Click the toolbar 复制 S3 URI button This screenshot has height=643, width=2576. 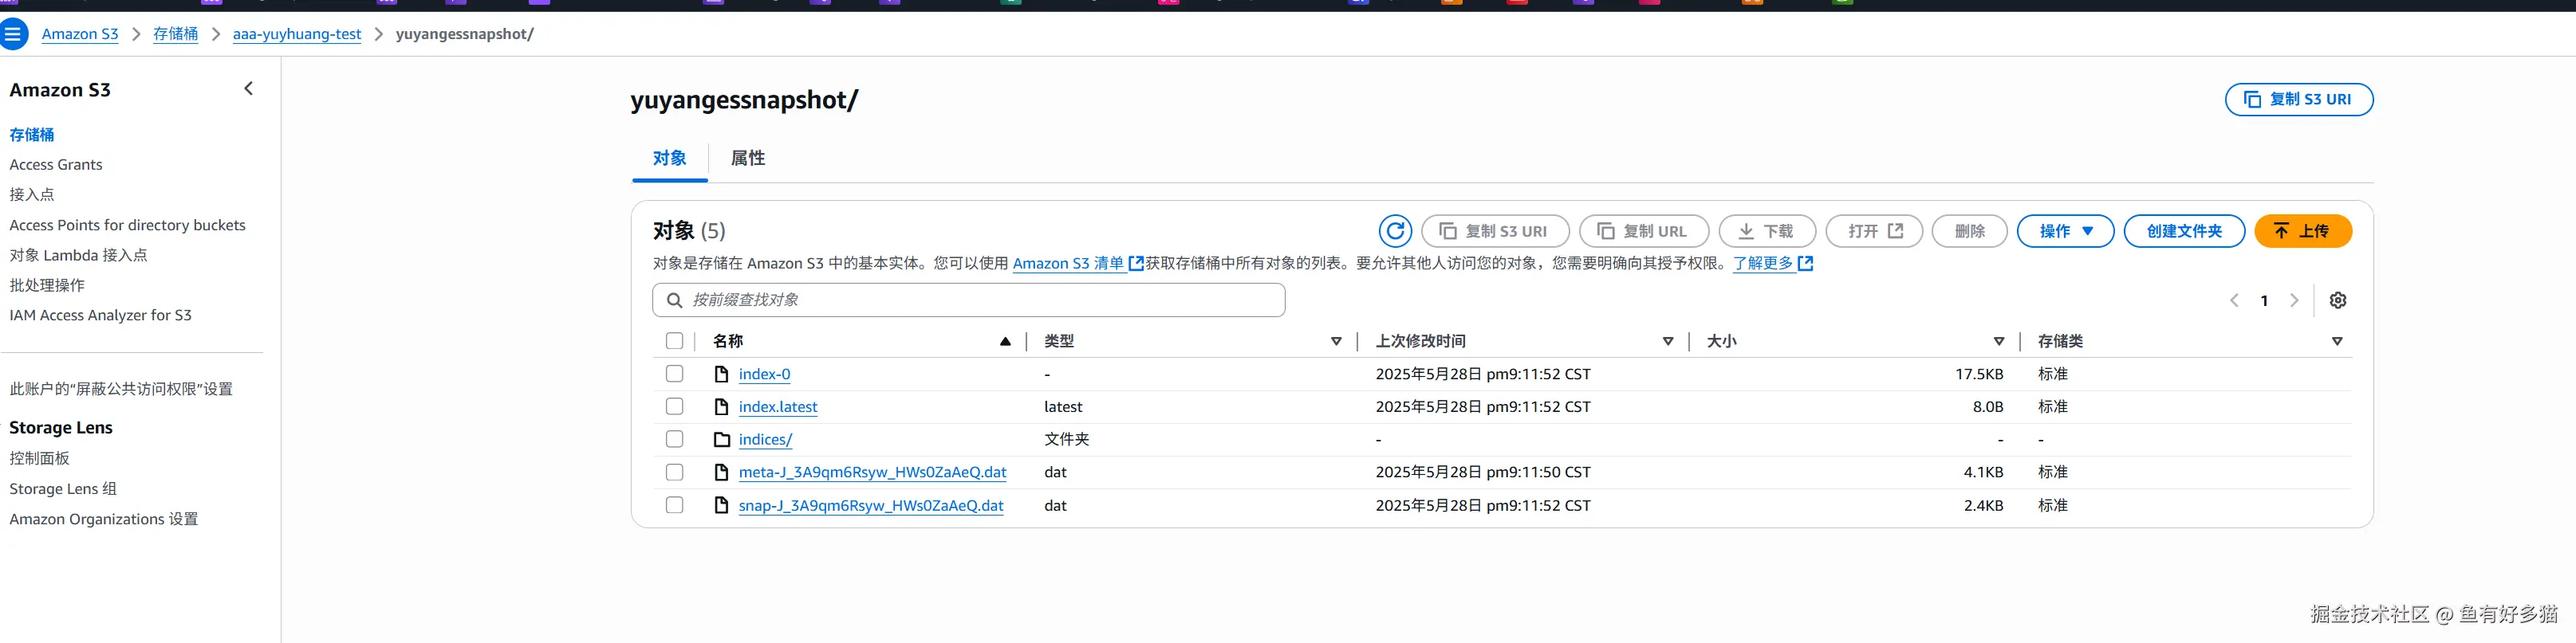point(1495,230)
